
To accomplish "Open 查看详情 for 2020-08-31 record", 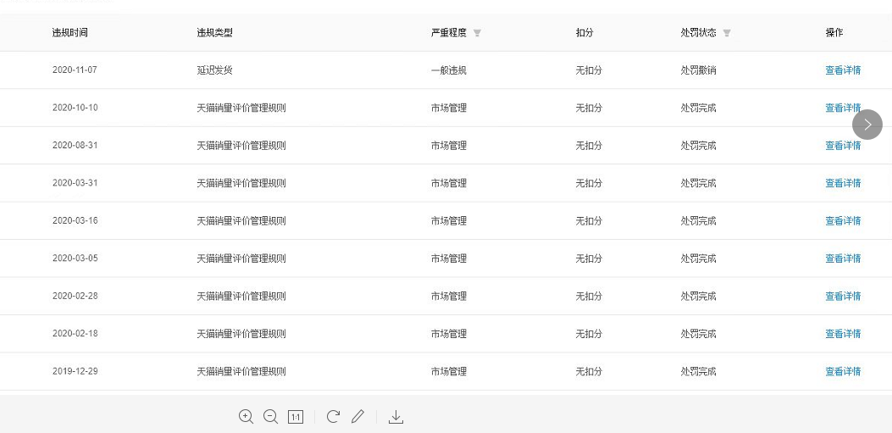I will pos(843,146).
